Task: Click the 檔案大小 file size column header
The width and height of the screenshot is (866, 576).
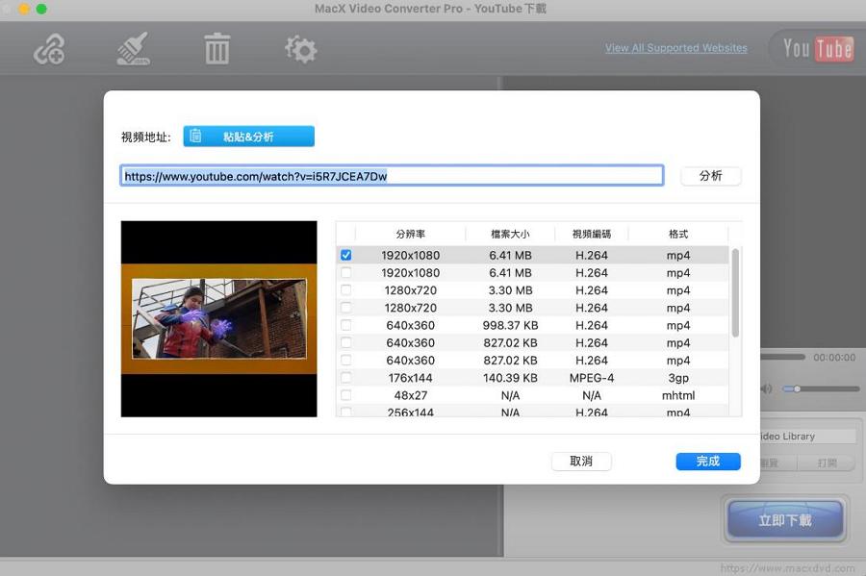Action: (x=510, y=234)
